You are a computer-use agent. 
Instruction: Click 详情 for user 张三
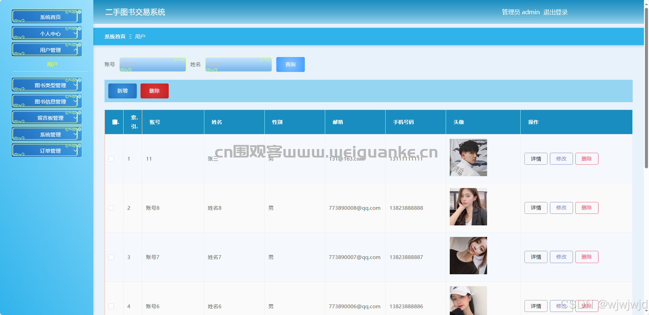pos(536,159)
